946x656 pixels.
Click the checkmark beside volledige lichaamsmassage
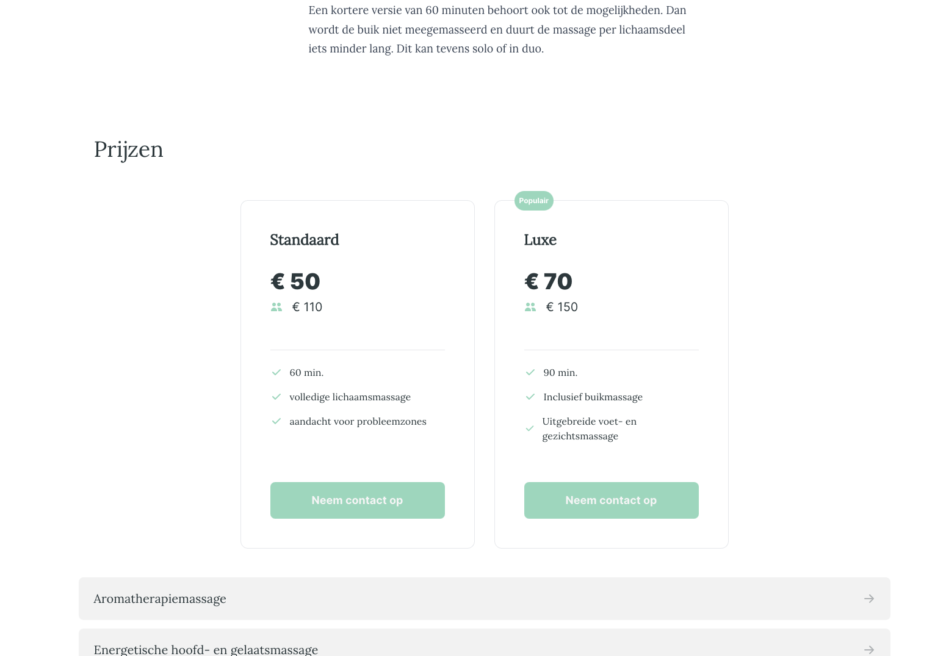coord(276,396)
